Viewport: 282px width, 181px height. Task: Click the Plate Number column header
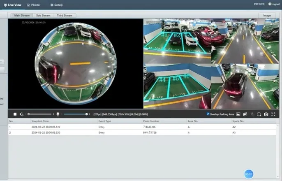(x=151, y=121)
